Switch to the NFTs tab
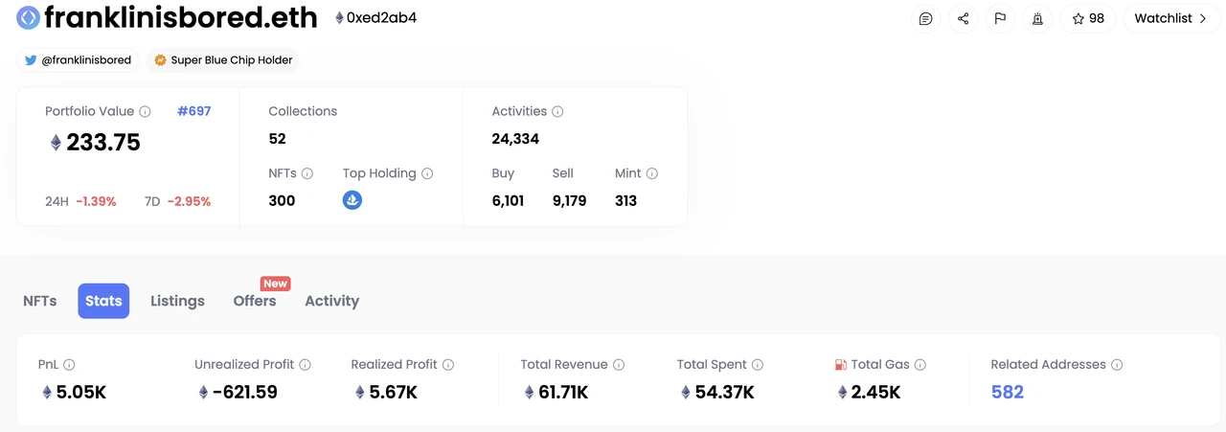 coord(40,301)
